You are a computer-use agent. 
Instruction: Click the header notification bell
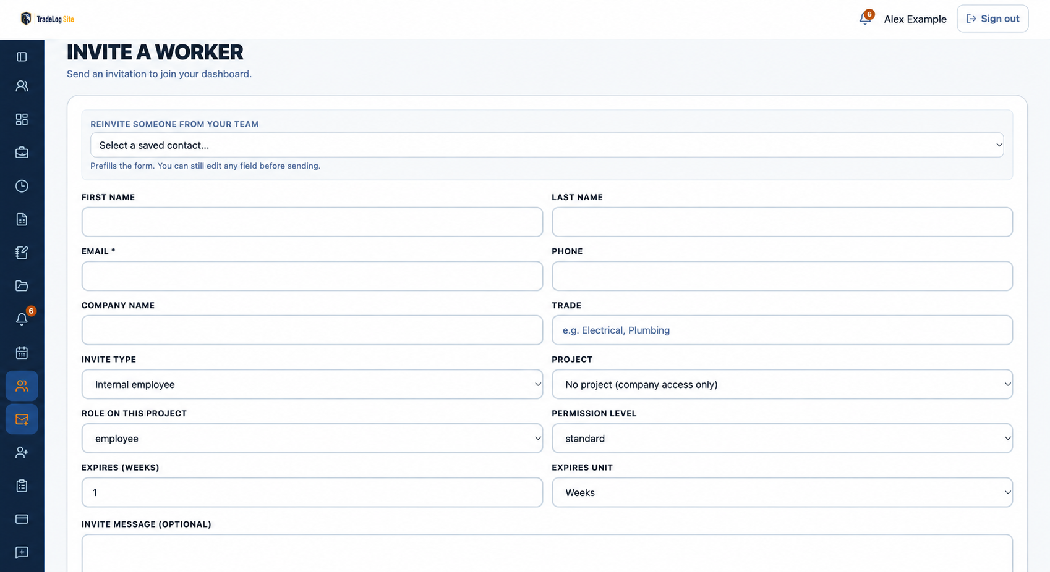point(865,19)
